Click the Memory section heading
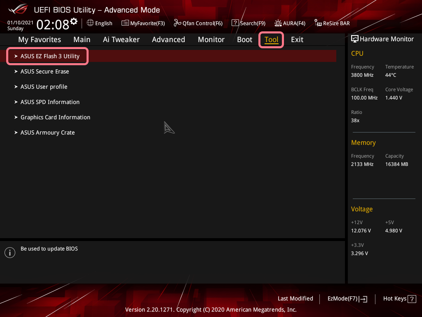This screenshot has width=422, height=317. pyautogui.click(x=363, y=142)
